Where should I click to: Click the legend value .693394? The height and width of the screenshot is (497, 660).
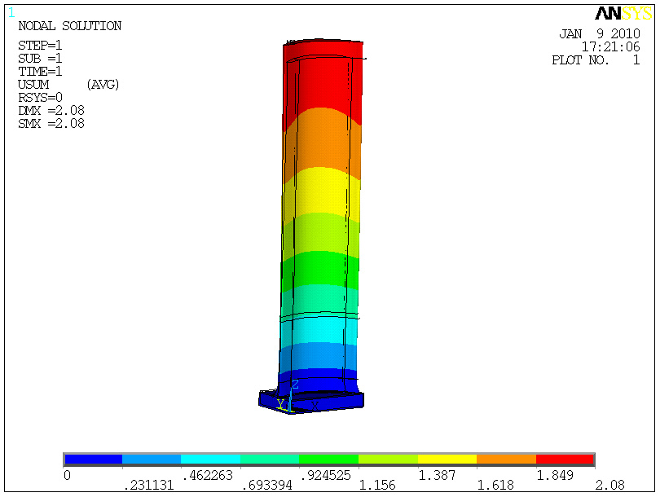pos(267,486)
